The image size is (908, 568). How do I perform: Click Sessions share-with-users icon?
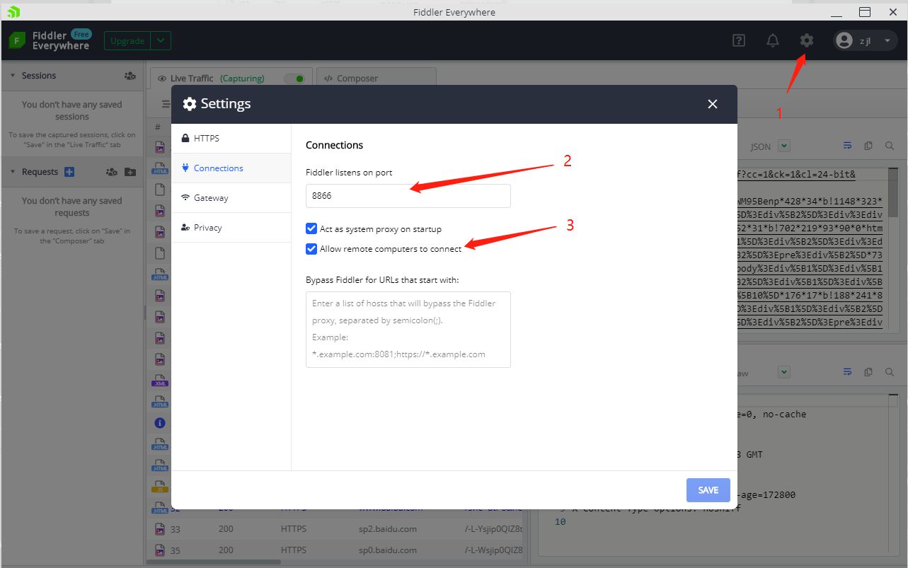[130, 76]
